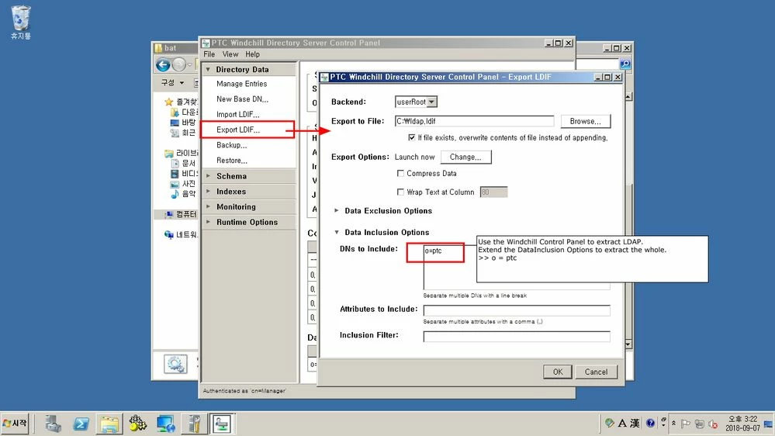Click the yellow gears taskbar icon
This screenshot has height=436, width=775.
point(137,424)
